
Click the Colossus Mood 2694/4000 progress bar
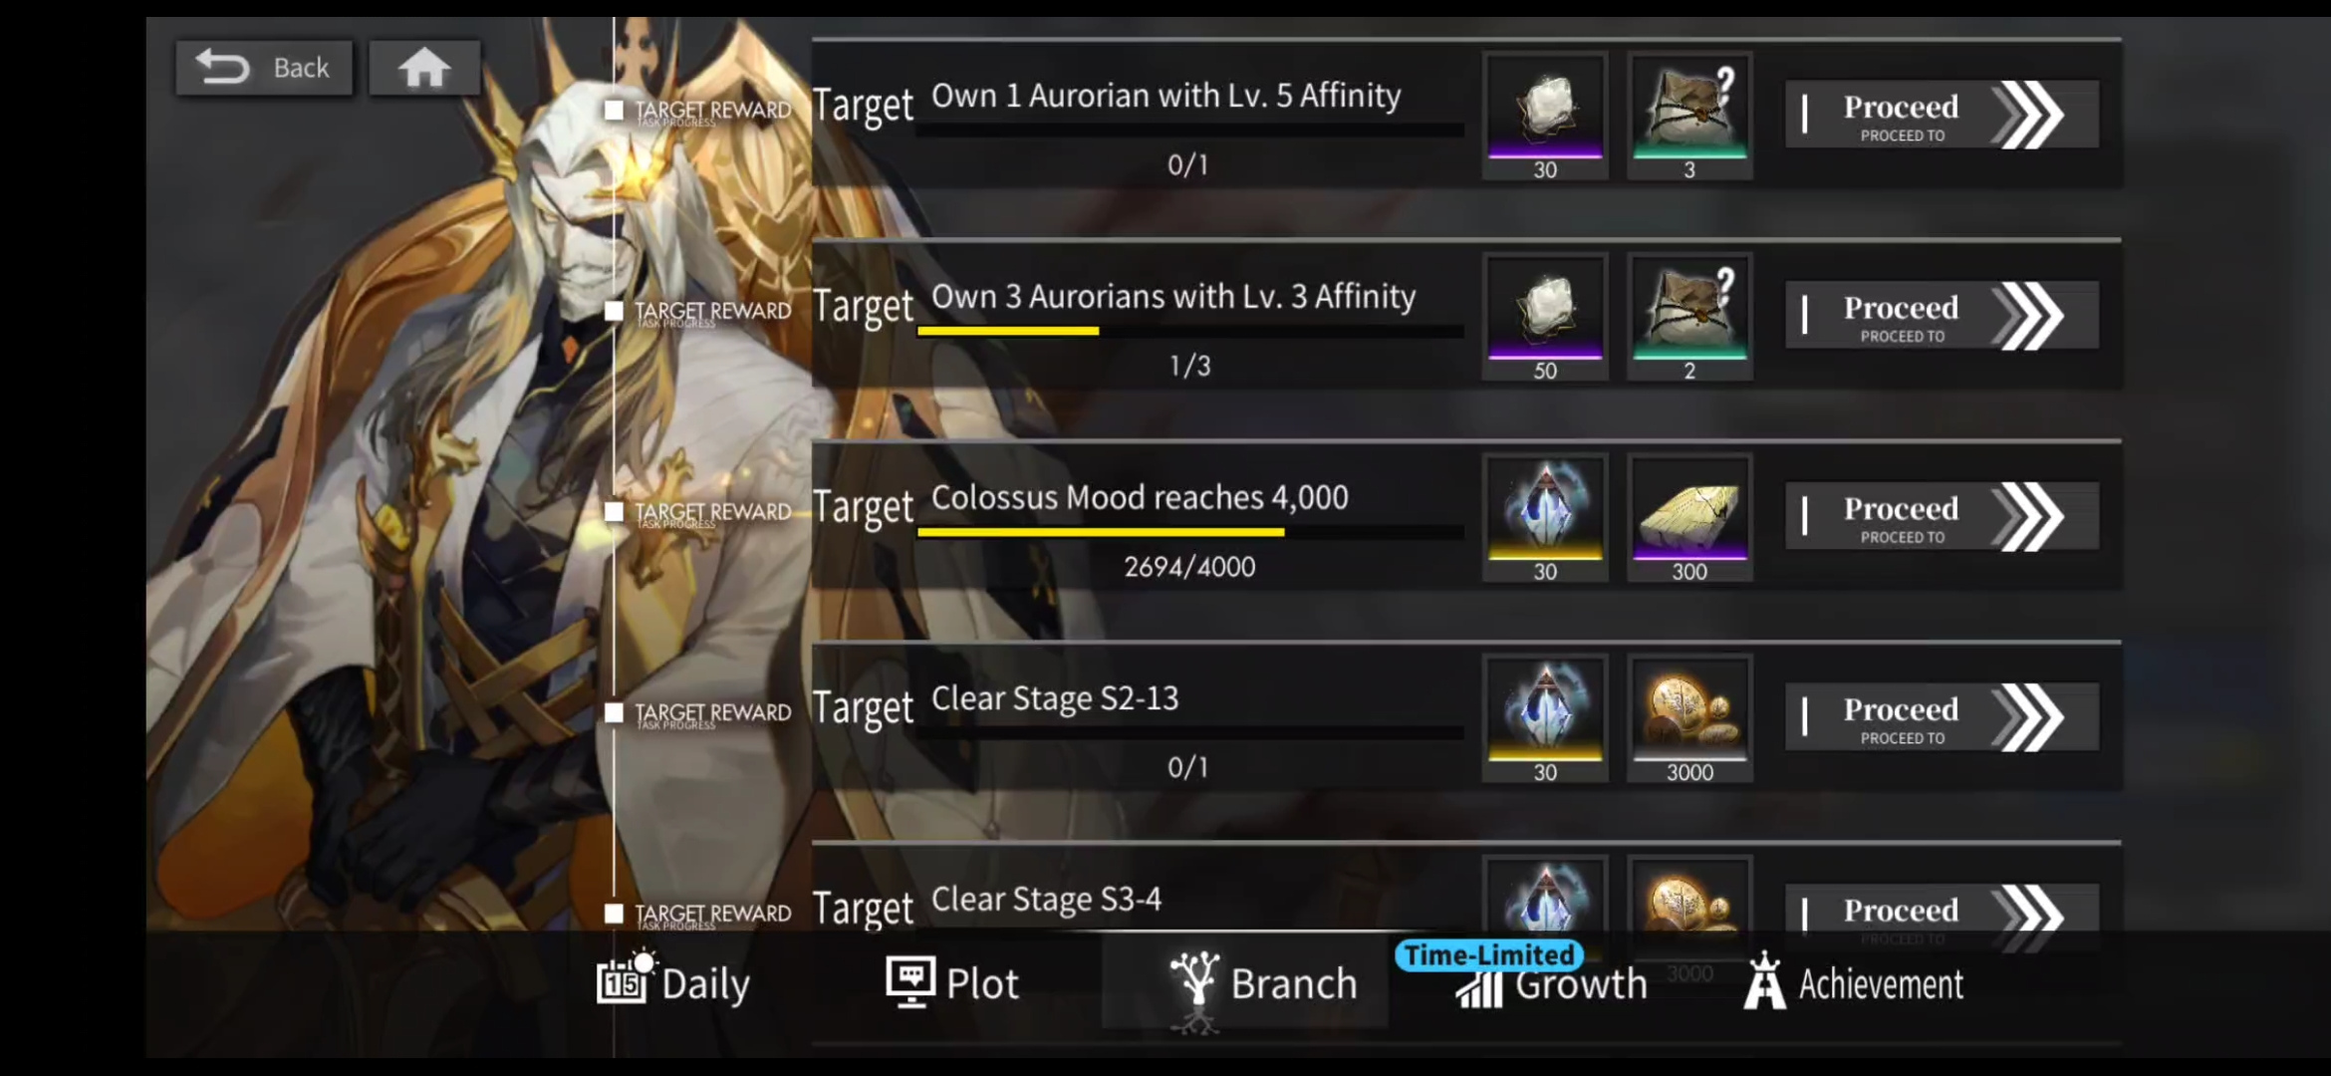1189,532
